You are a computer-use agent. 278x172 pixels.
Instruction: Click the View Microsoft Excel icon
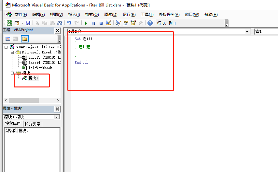9,23
